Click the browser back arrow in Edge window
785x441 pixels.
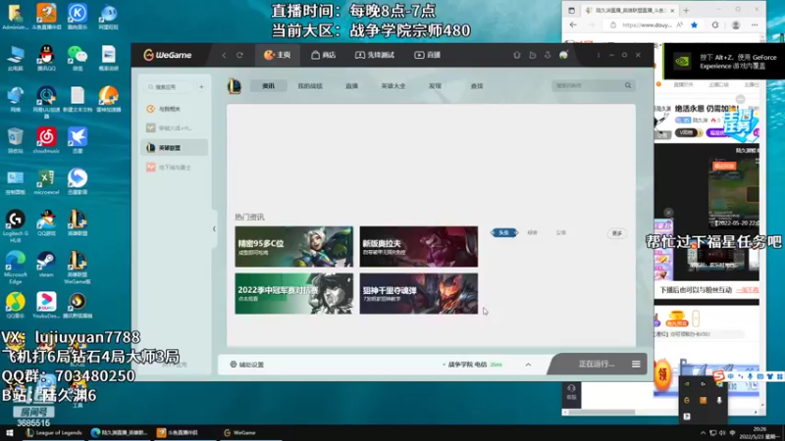click(573, 25)
